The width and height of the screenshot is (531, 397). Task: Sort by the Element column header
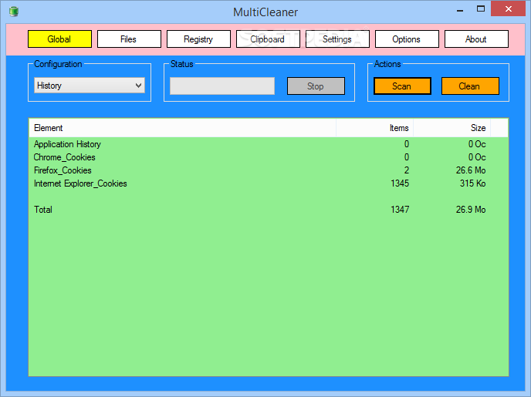click(x=182, y=128)
